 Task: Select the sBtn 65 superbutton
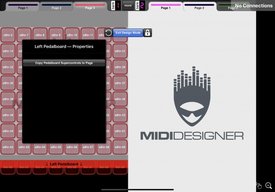[56, 147]
